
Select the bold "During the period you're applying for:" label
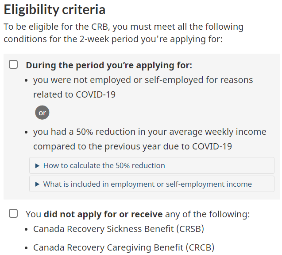pyautogui.click(x=109, y=65)
